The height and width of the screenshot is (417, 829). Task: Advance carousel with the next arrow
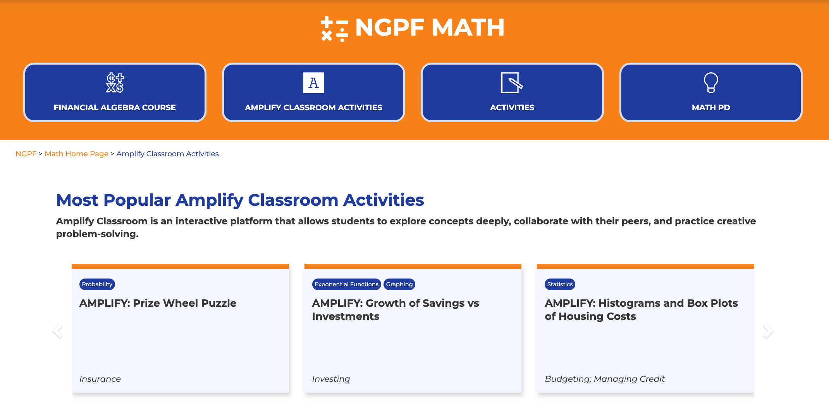[768, 331]
